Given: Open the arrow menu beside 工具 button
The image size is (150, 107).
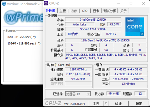Looking at the screenshot, I should [106, 103].
